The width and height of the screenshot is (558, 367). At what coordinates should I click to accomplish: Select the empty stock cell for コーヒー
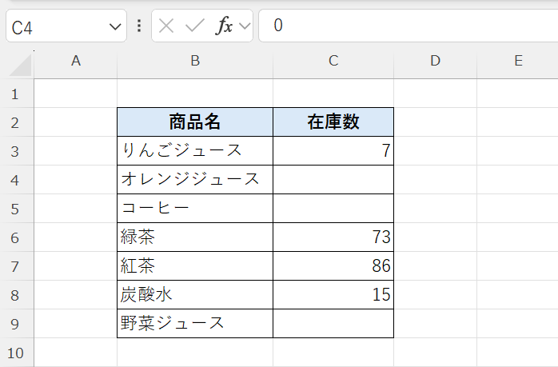click(333, 208)
